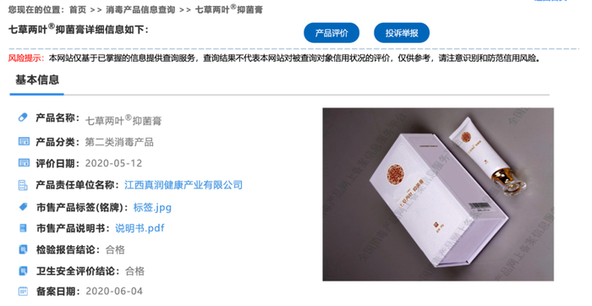Click the calendar icon beside 备案日期
592x306 pixels.
pyautogui.click(x=23, y=291)
